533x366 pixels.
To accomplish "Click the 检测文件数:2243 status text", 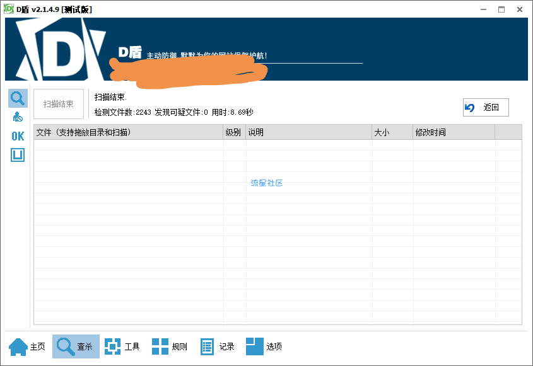I will 123,112.
